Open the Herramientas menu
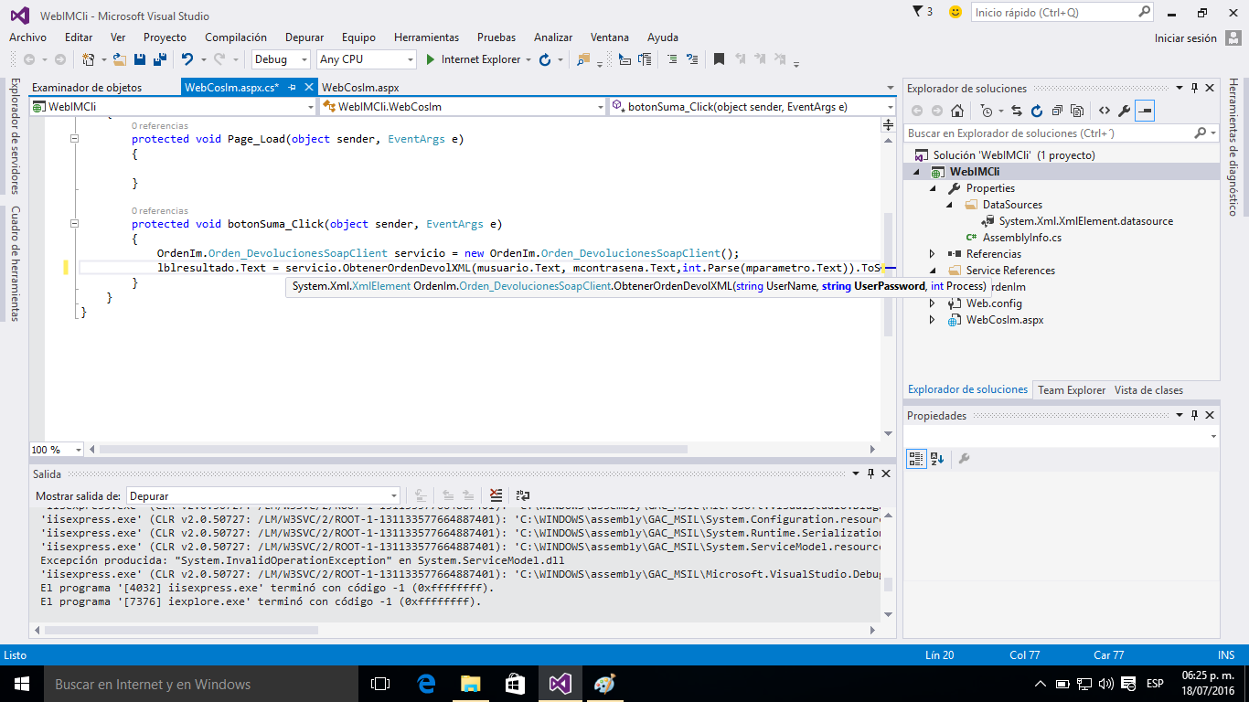The image size is (1249, 702). pyautogui.click(x=426, y=37)
